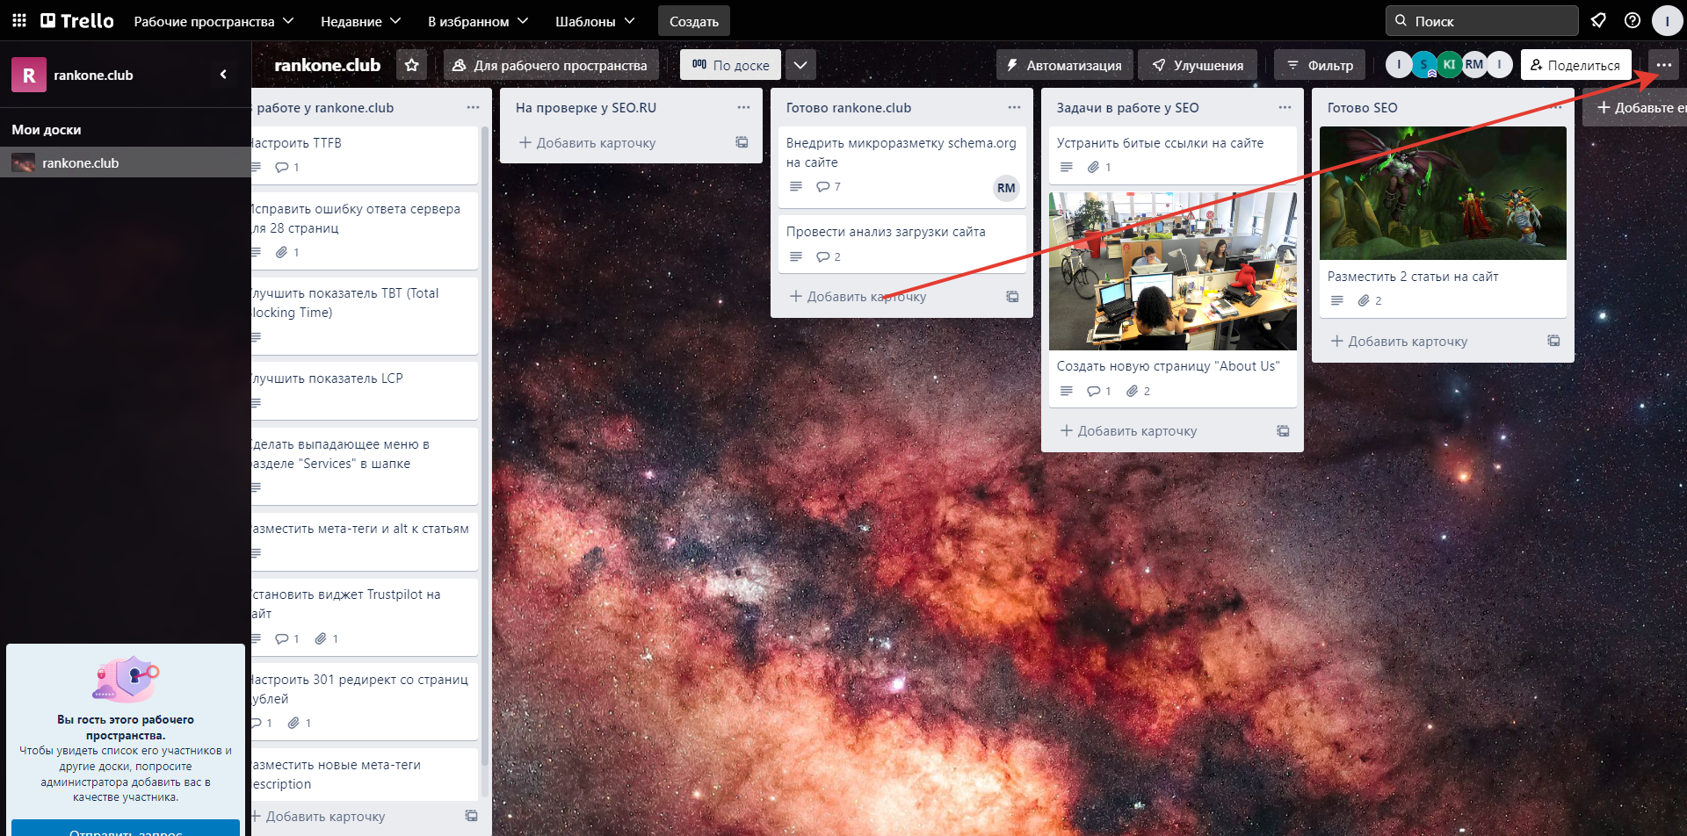This screenshot has height=836, width=1687.
Task: Toggle board visibility "Для рабочего пространства"
Action: [551, 64]
